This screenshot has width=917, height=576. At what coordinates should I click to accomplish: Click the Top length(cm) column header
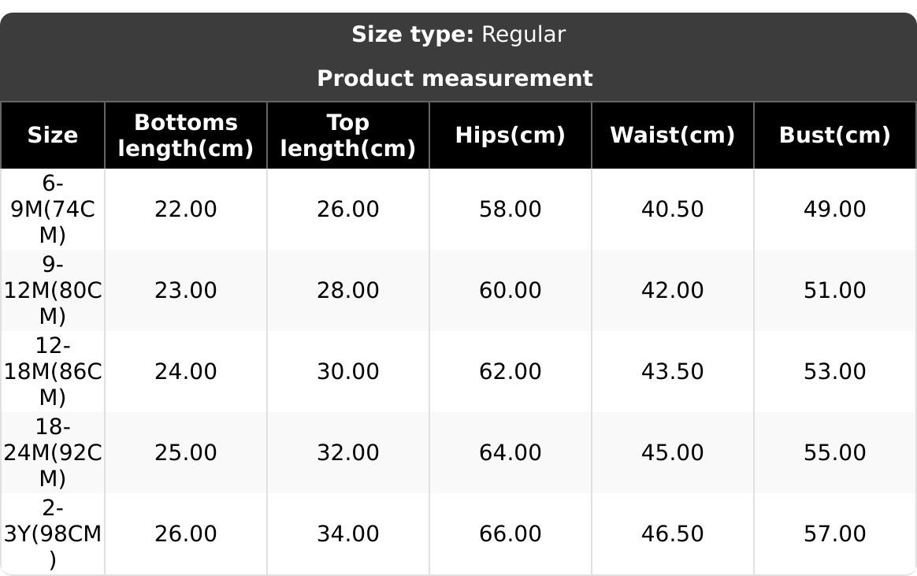pyautogui.click(x=348, y=136)
